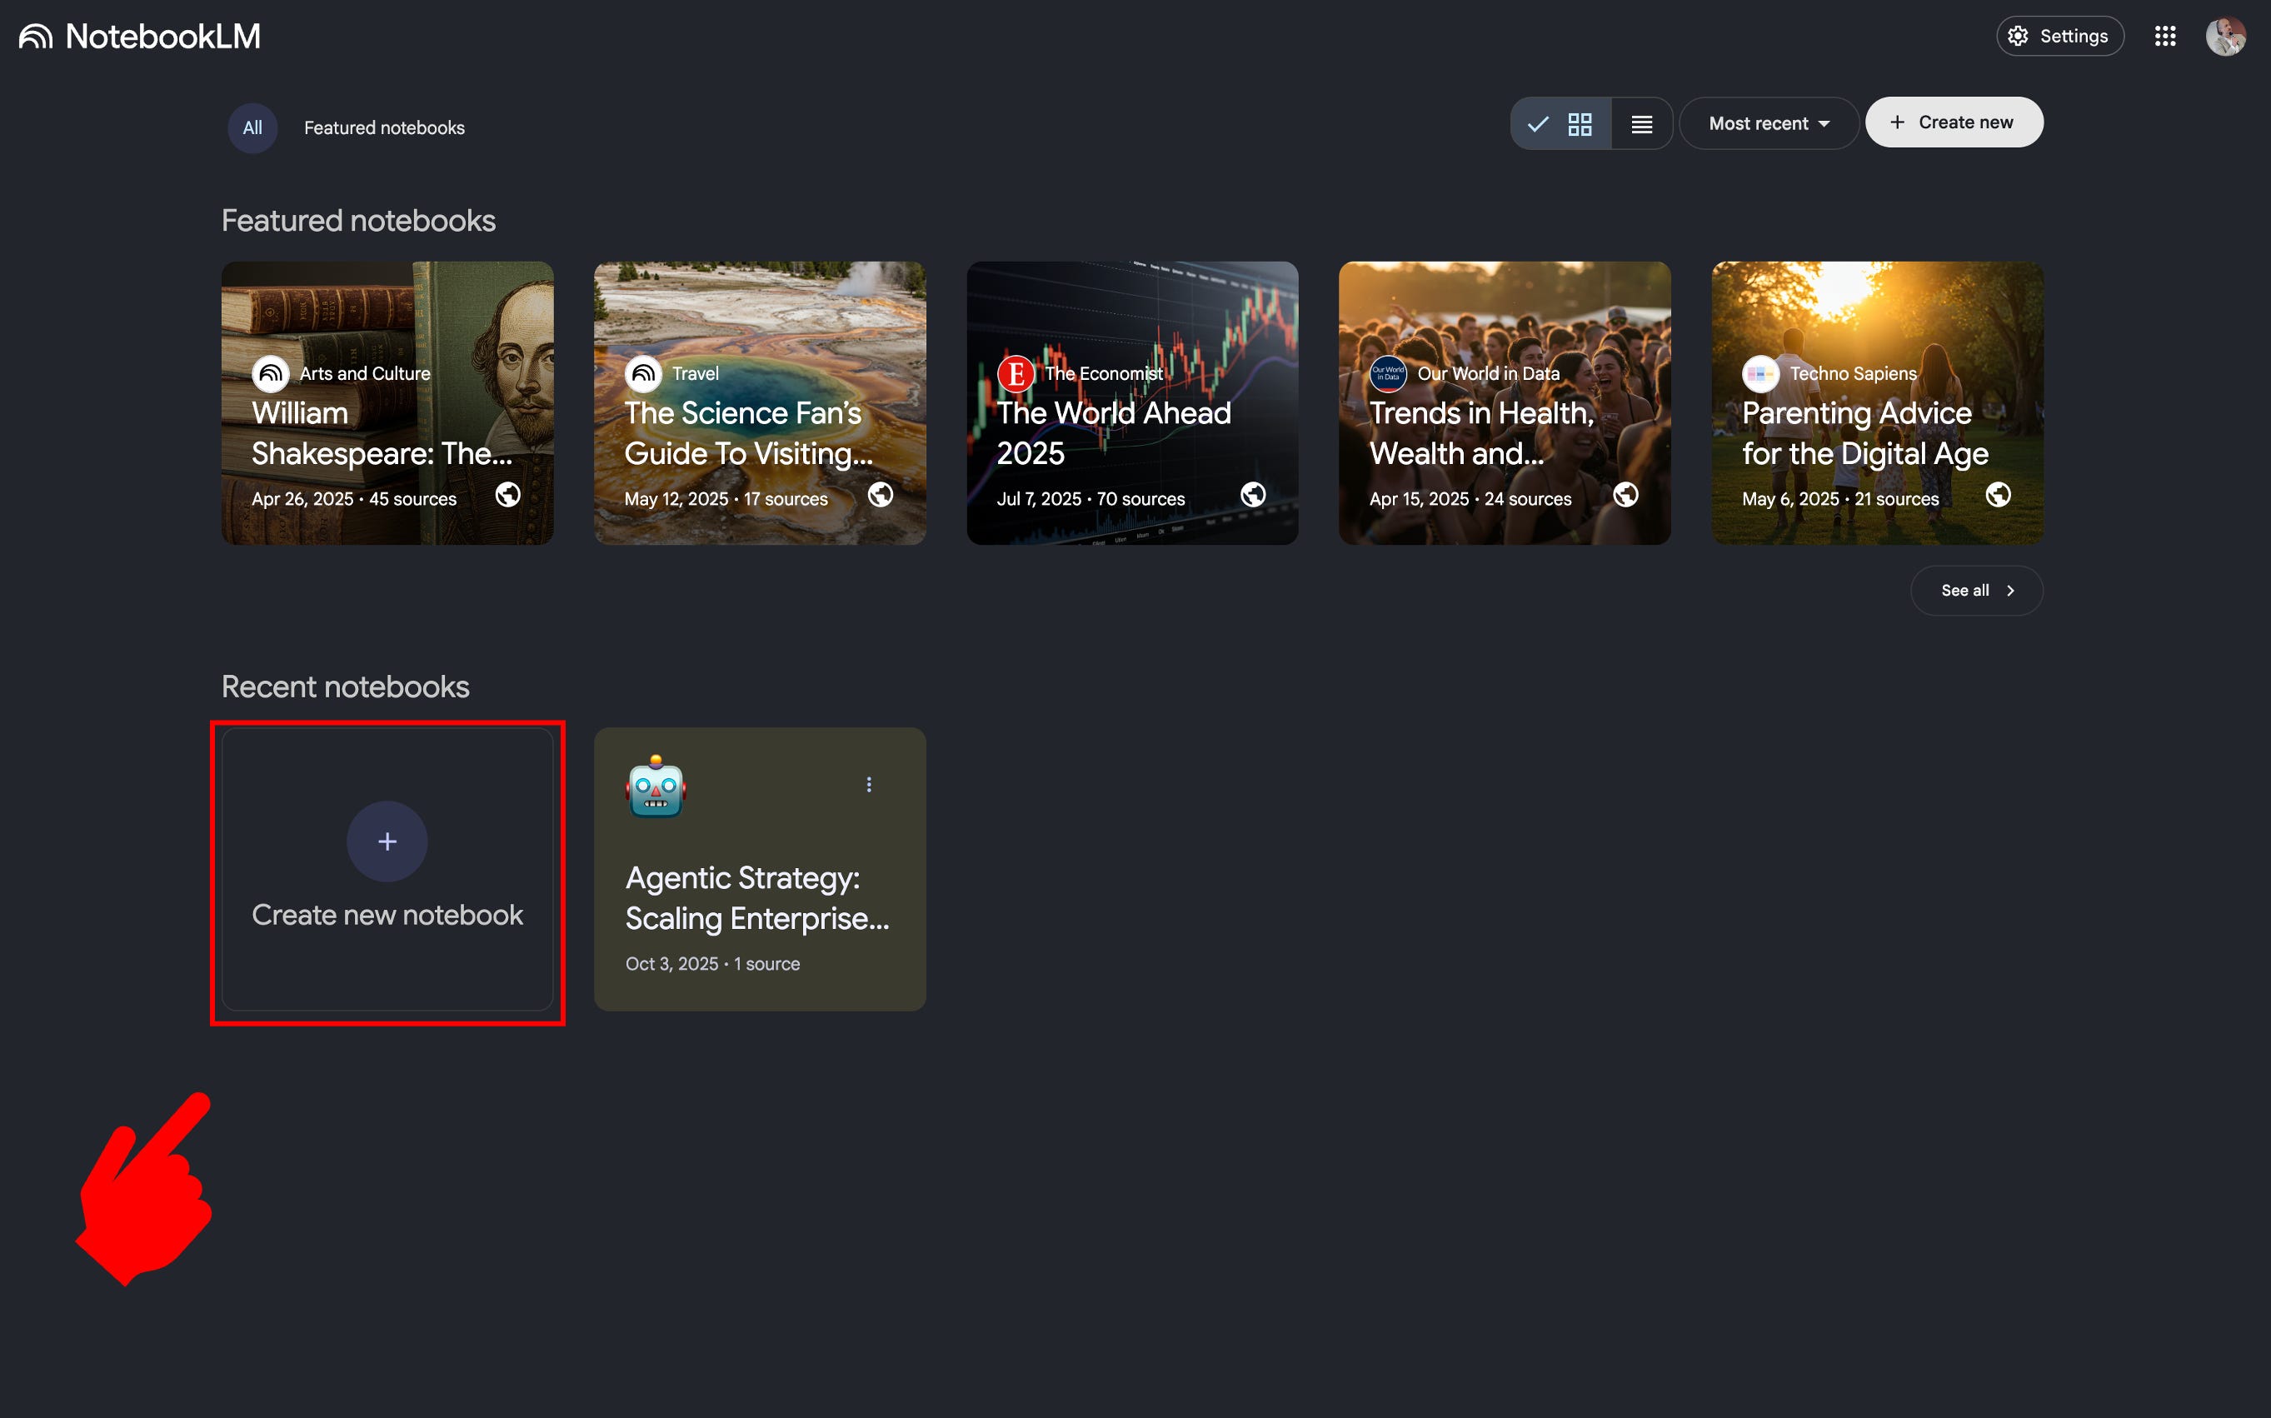2271x1418 pixels.
Task: Select the All filter tab
Action: point(252,127)
